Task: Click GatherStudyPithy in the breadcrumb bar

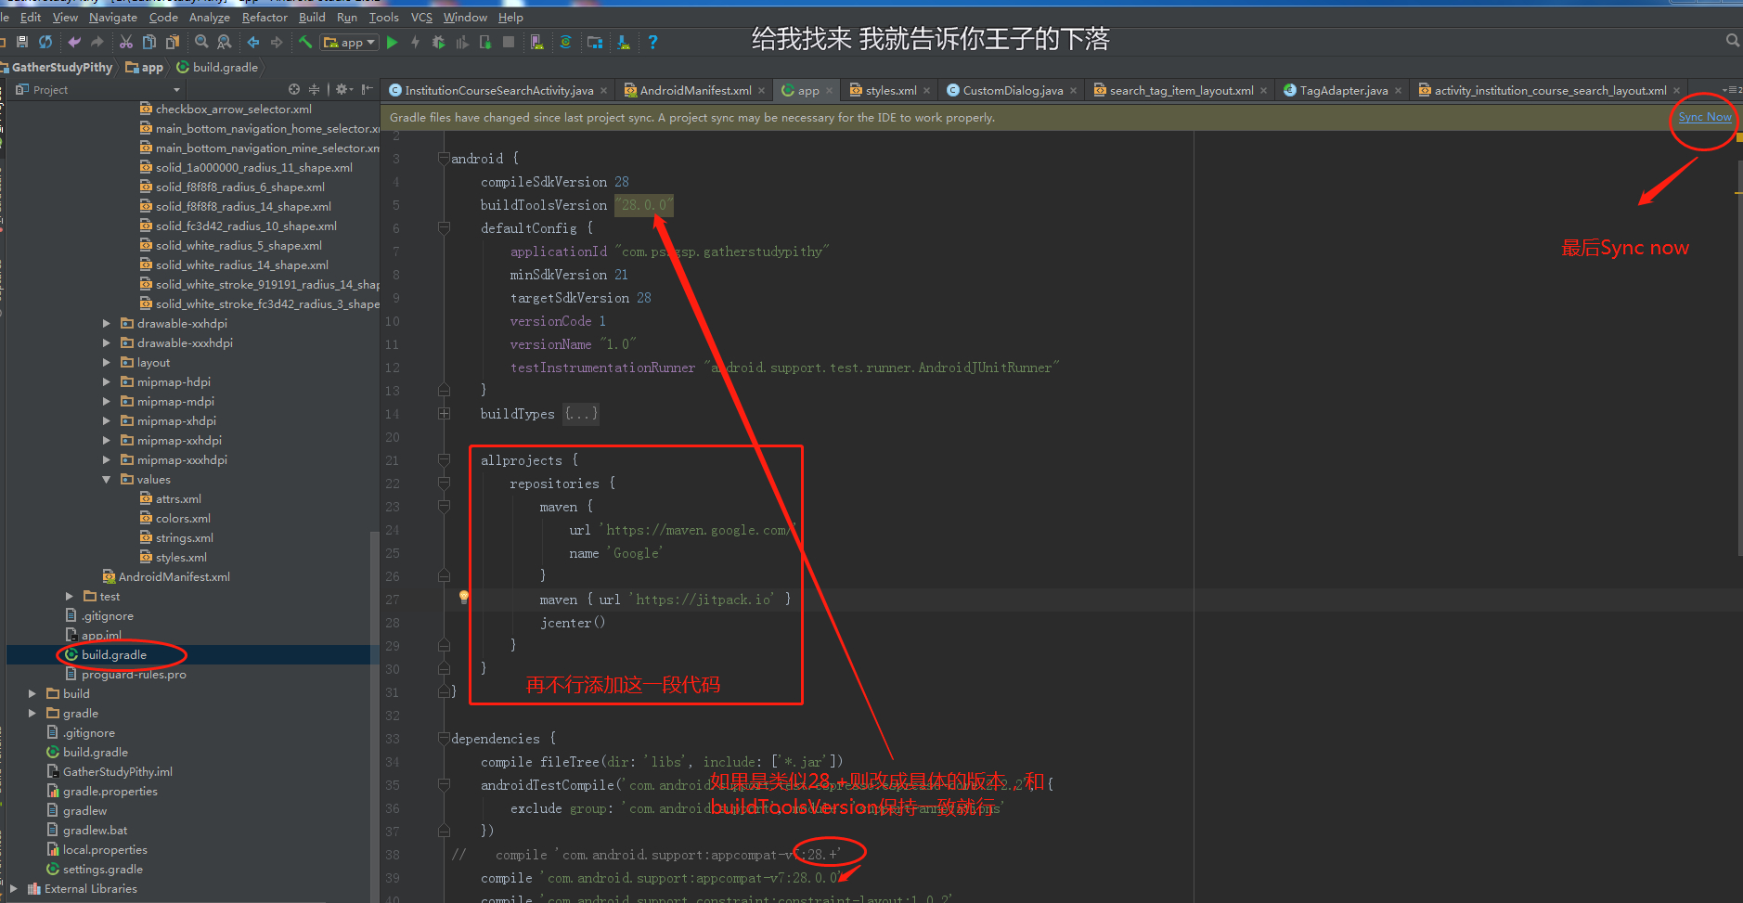Action: tap(61, 67)
